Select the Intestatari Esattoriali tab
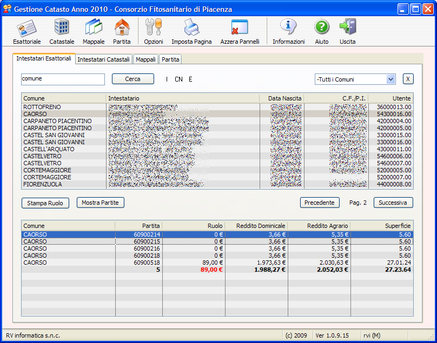The image size is (437, 343). pyautogui.click(x=44, y=58)
